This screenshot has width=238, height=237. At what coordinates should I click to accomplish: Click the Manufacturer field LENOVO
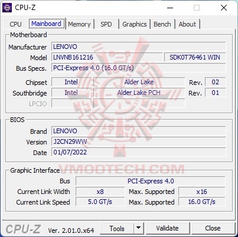click(138, 47)
